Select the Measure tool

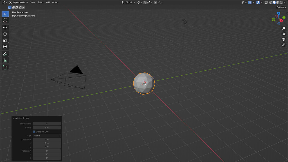coord(5,60)
